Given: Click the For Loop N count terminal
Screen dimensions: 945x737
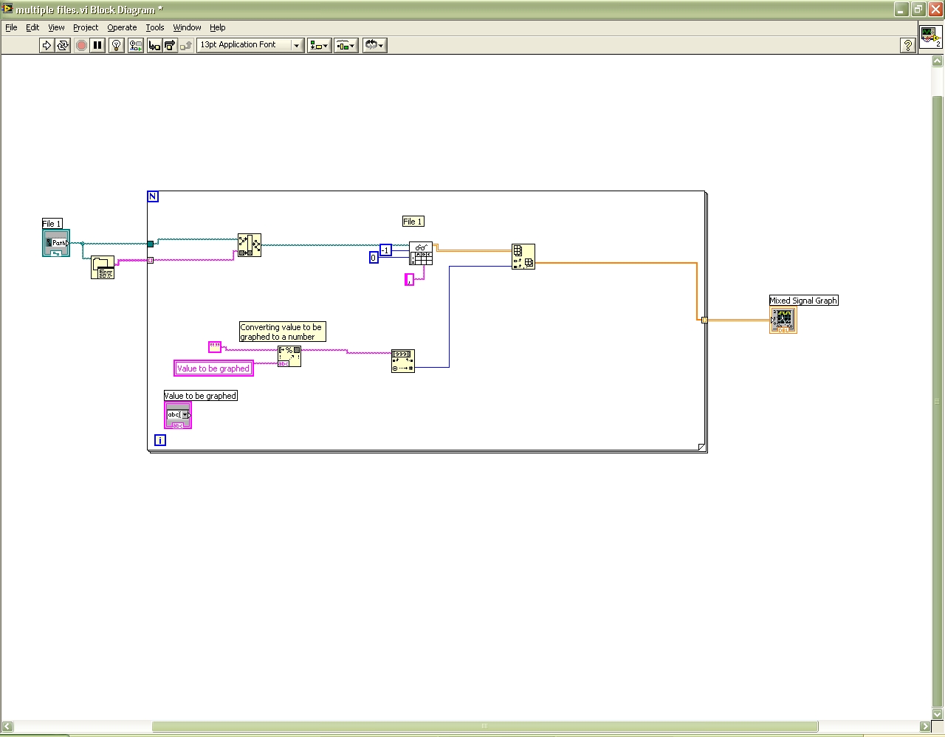Looking at the screenshot, I should [153, 196].
